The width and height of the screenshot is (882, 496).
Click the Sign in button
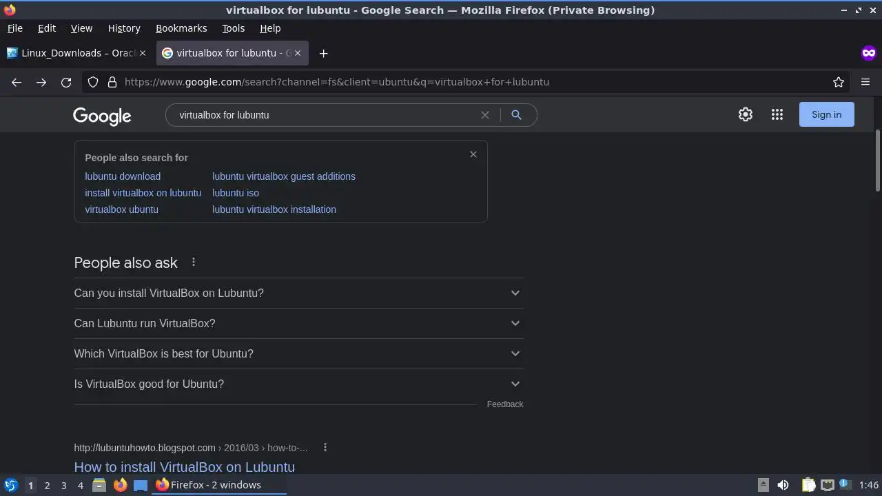click(826, 114)
